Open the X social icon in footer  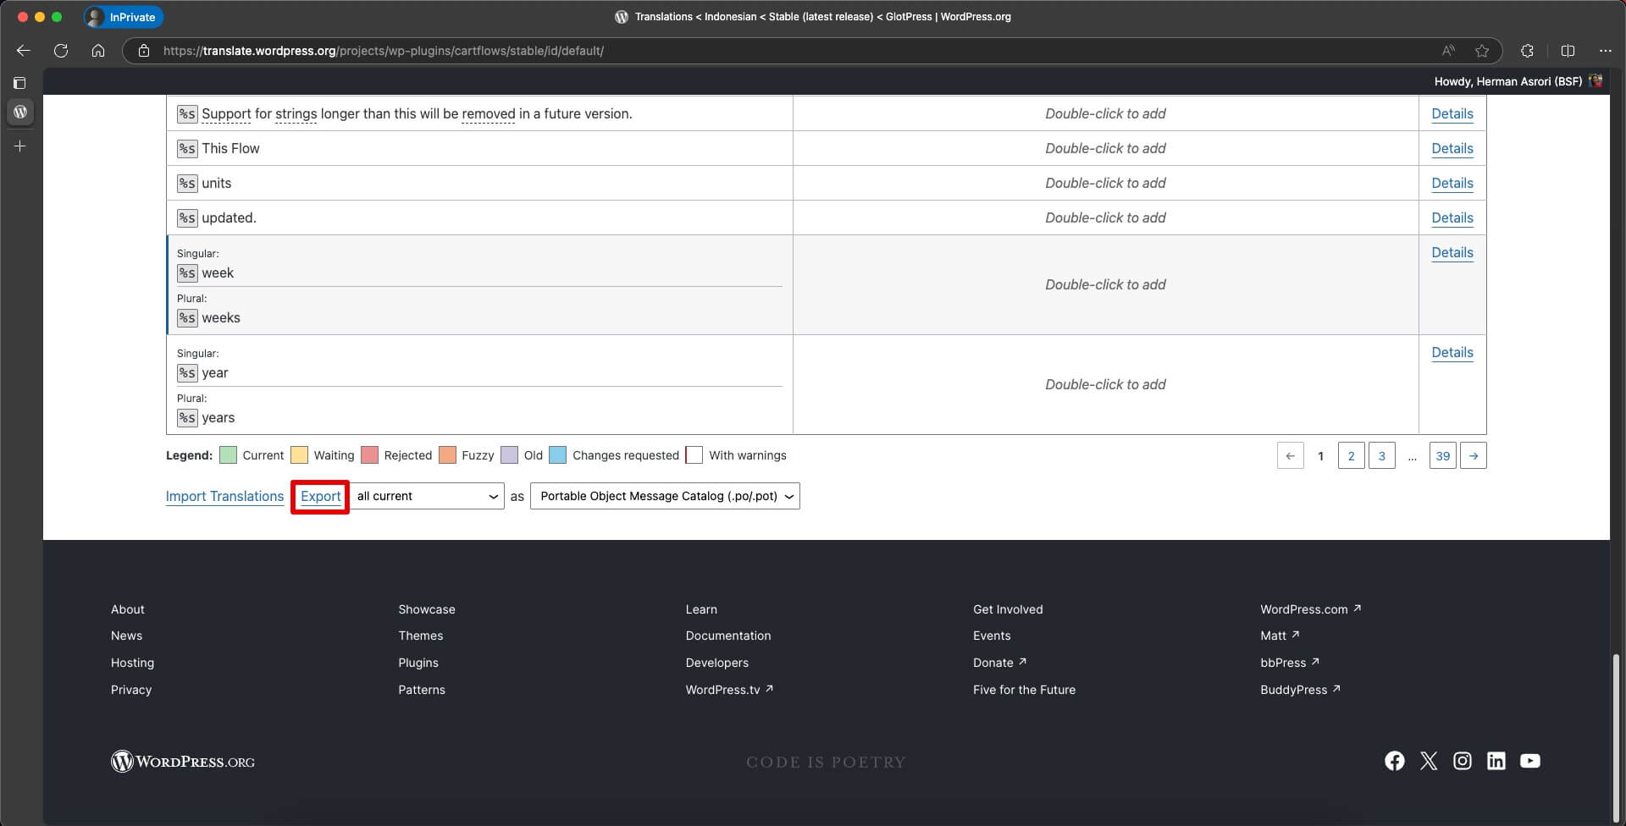1429,761
